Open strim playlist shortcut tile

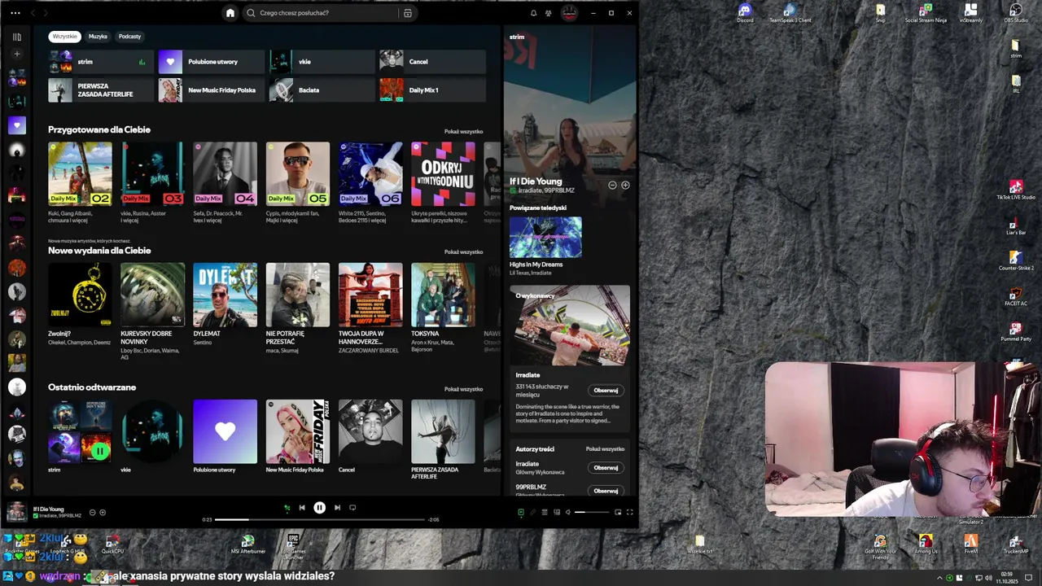[x=101, y=62]
